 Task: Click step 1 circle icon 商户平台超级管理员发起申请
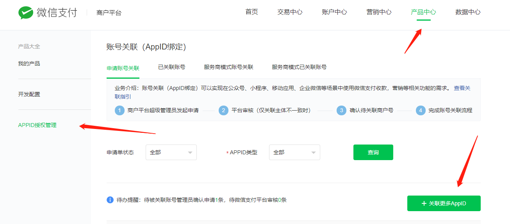[x=119, y=110]
